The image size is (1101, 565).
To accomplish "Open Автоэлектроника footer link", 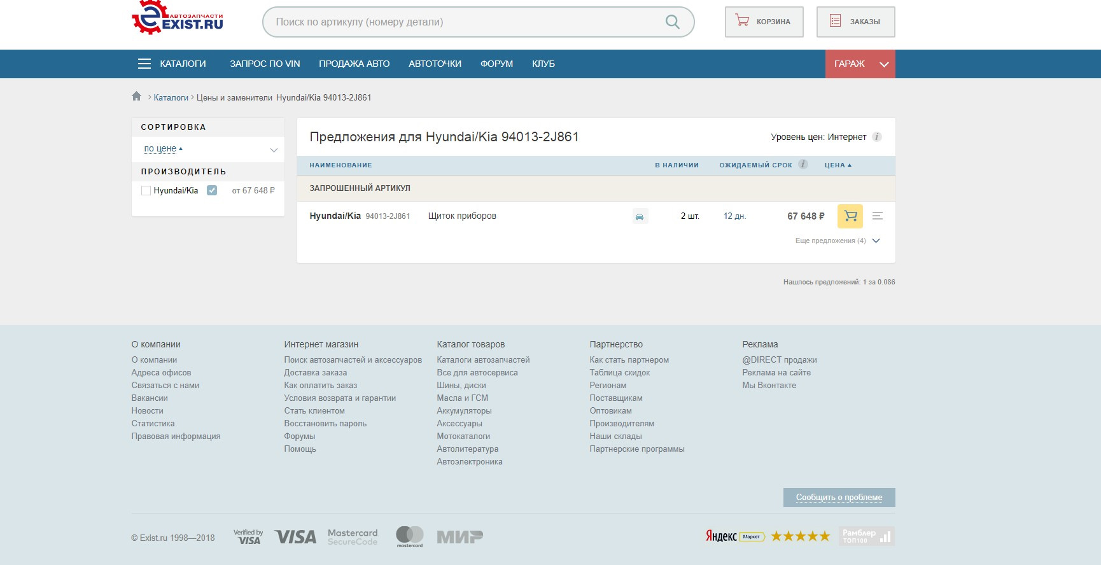I will coord(470,462).
